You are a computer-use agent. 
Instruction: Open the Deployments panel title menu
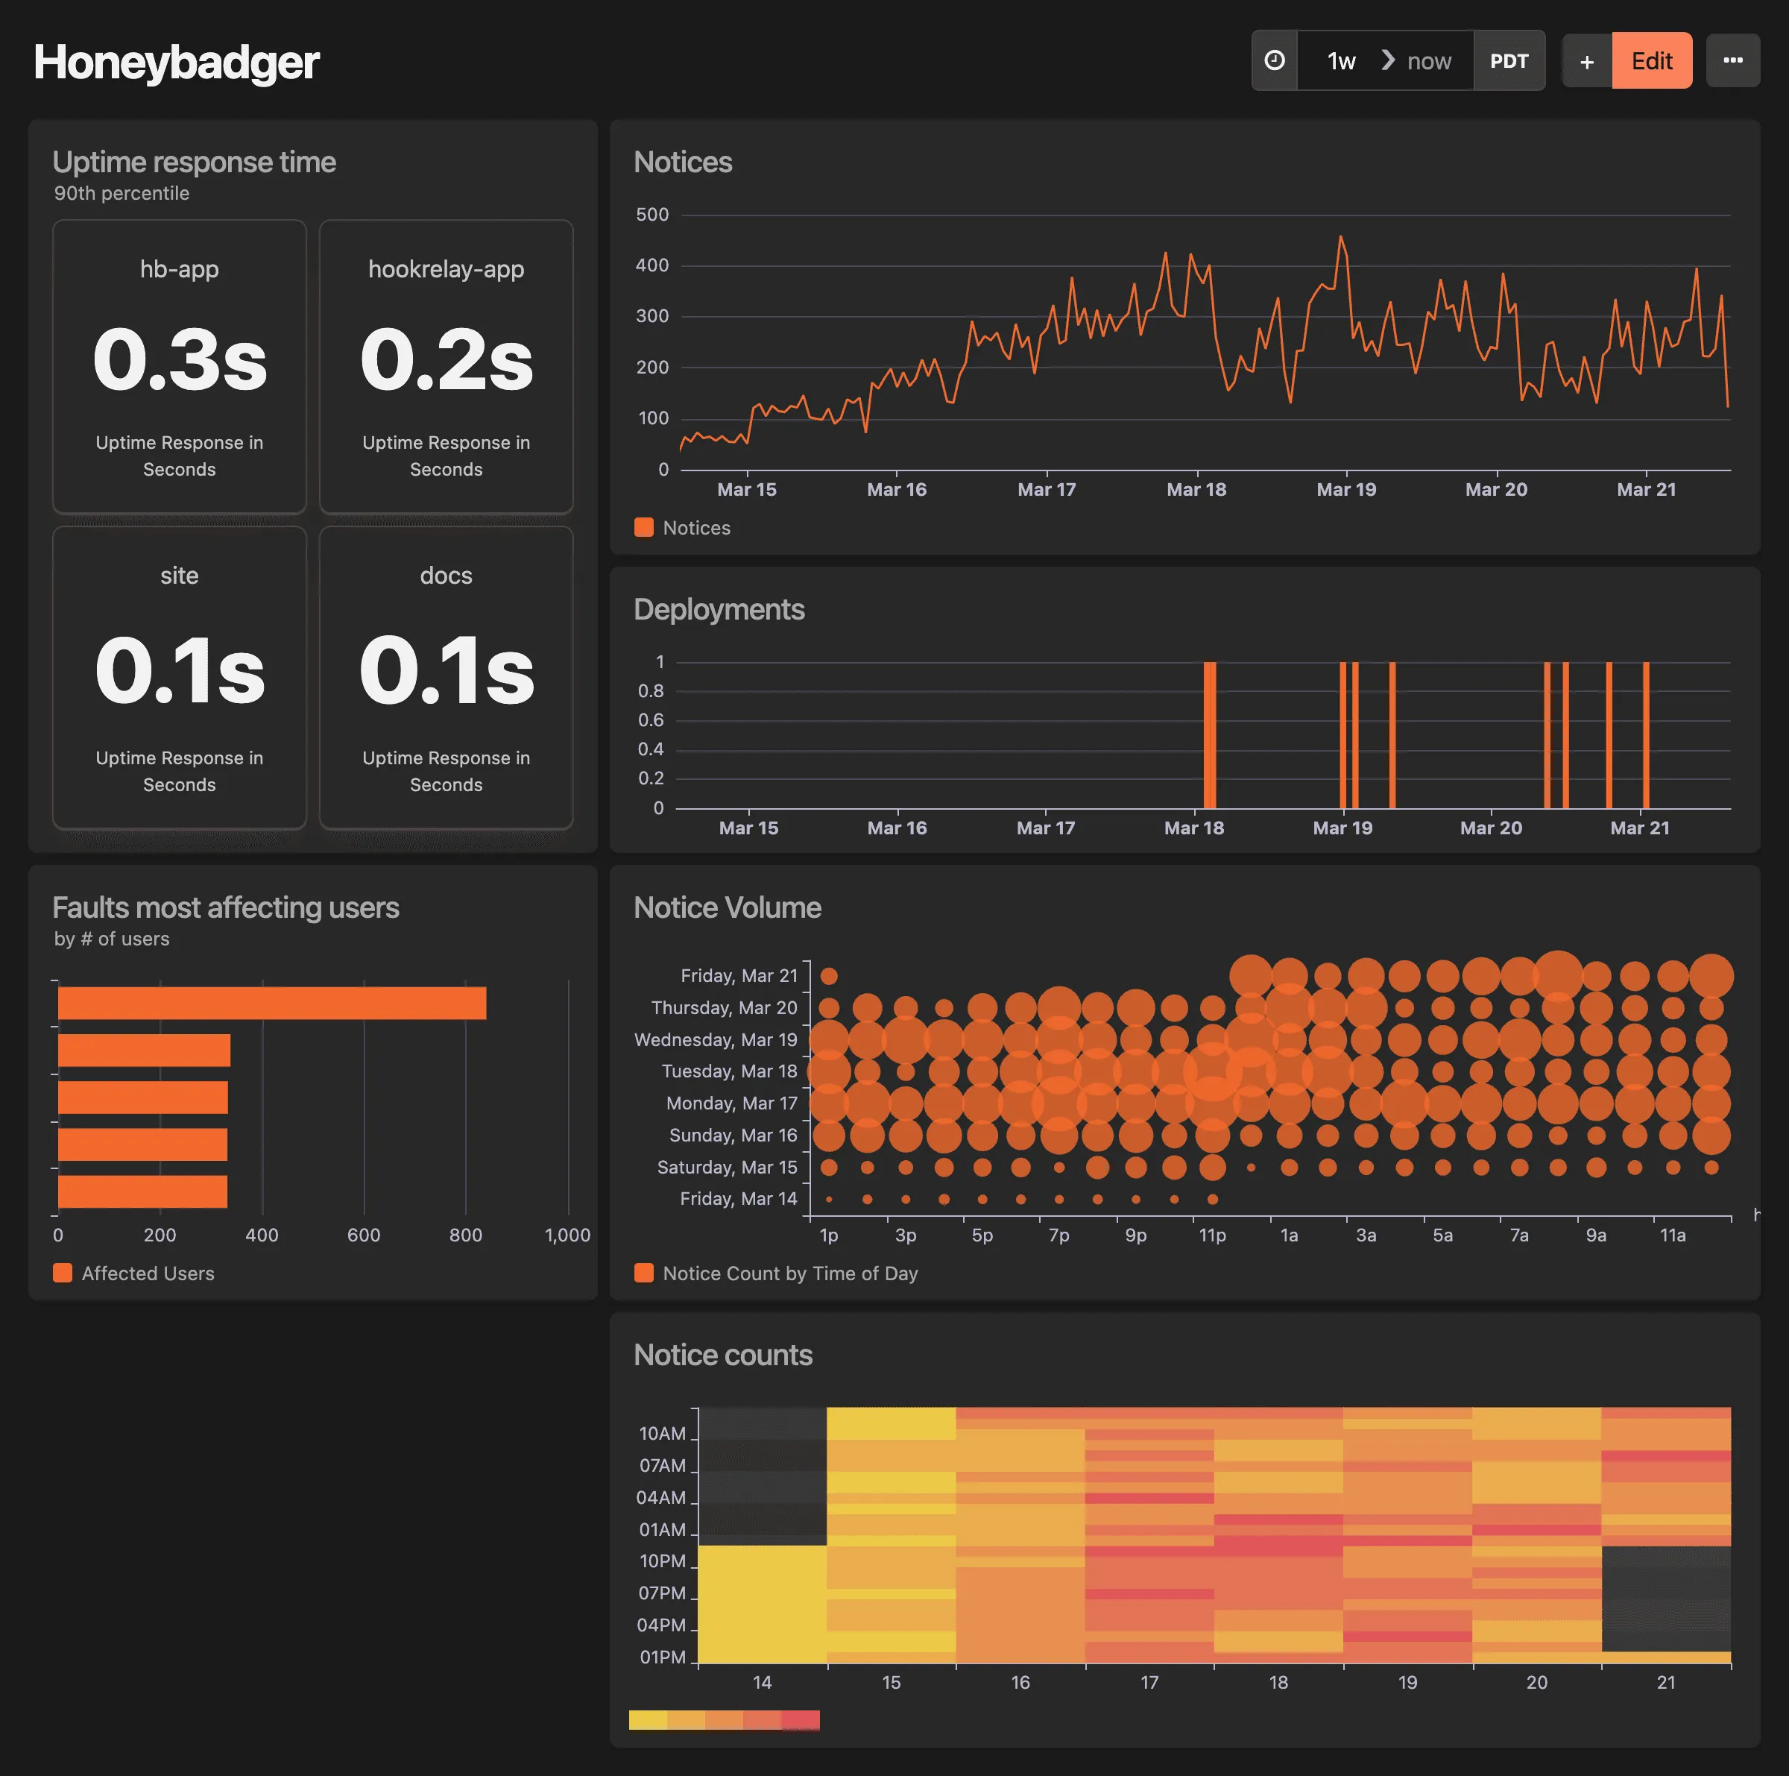(x=719, y=609)
